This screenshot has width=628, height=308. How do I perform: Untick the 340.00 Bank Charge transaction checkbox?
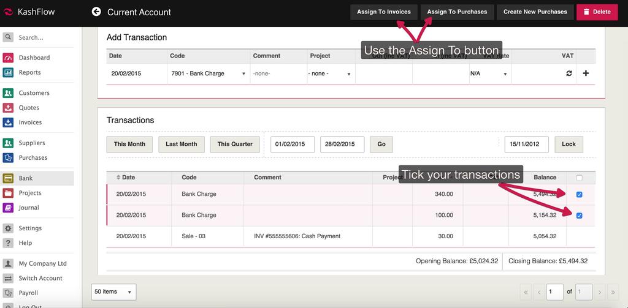(580, 195)
